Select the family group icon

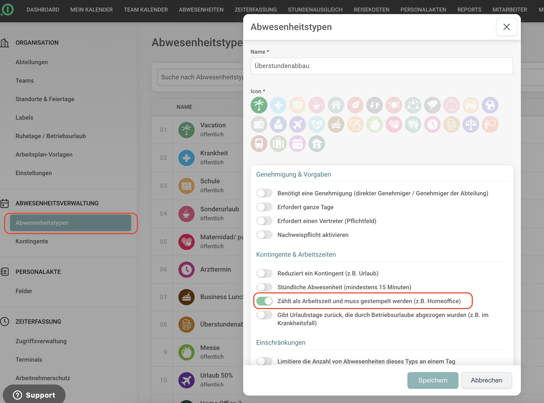(413, 124)
